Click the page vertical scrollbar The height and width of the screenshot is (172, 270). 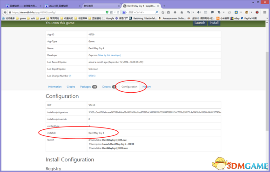point(267,91)
